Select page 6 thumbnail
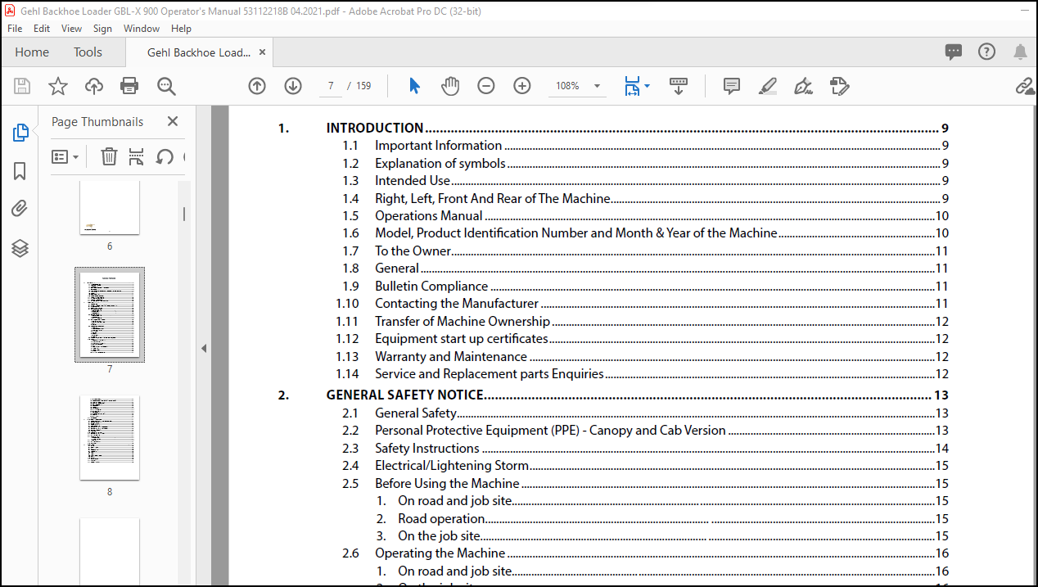Viewport: 1038px width, 587px height. coord(110,208)
